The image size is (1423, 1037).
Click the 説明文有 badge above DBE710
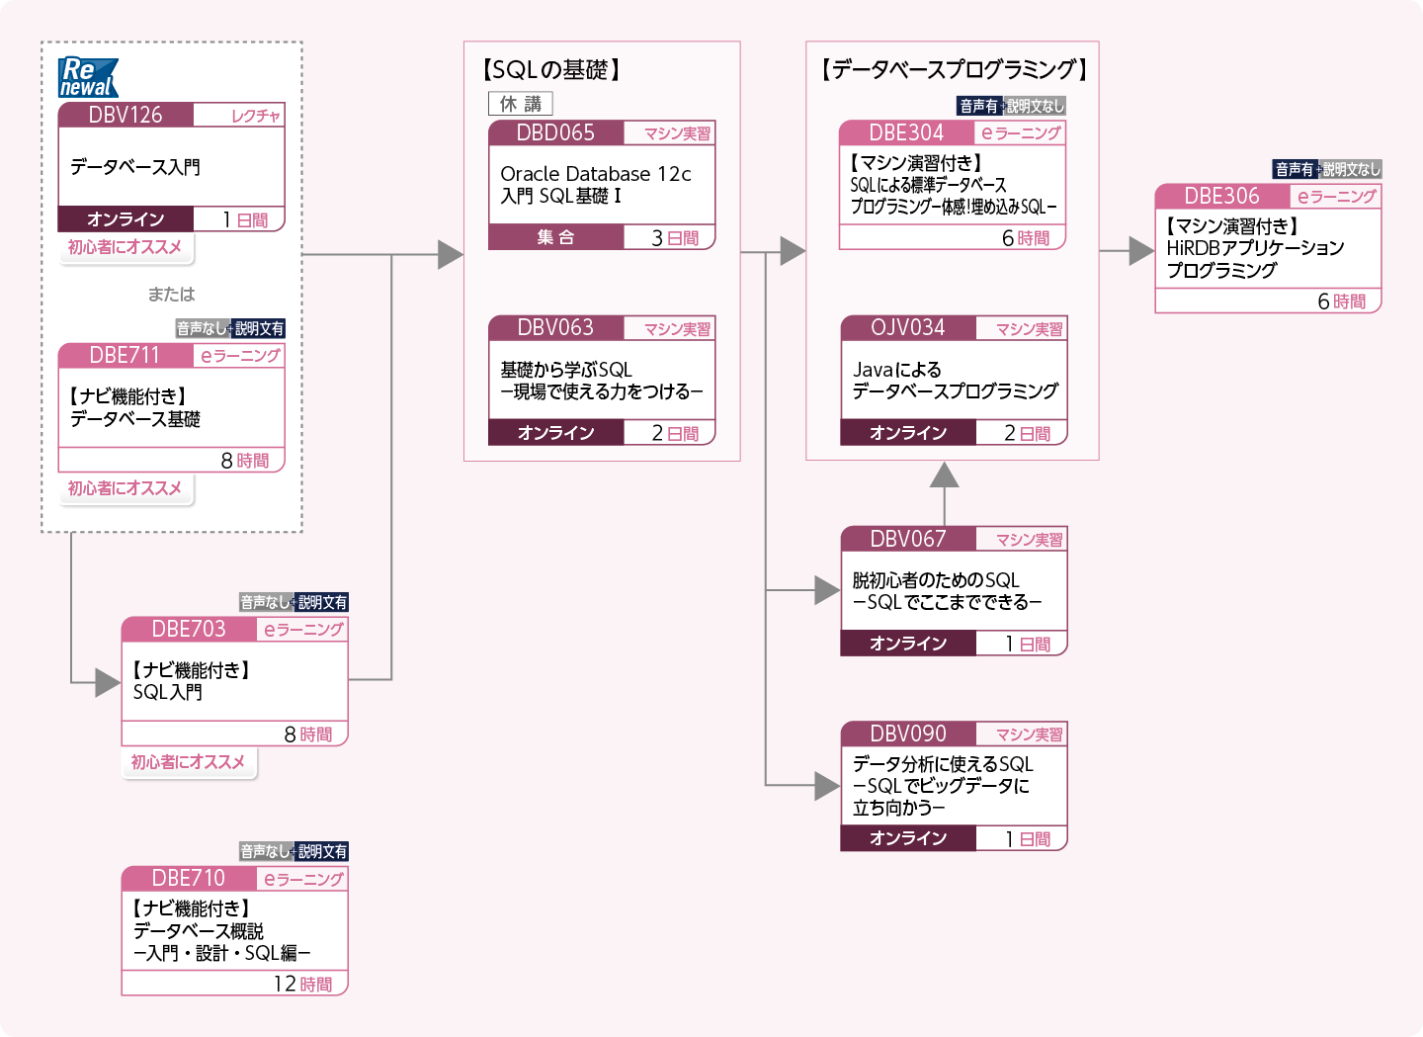pyautogui.click(x=322, y=851)
